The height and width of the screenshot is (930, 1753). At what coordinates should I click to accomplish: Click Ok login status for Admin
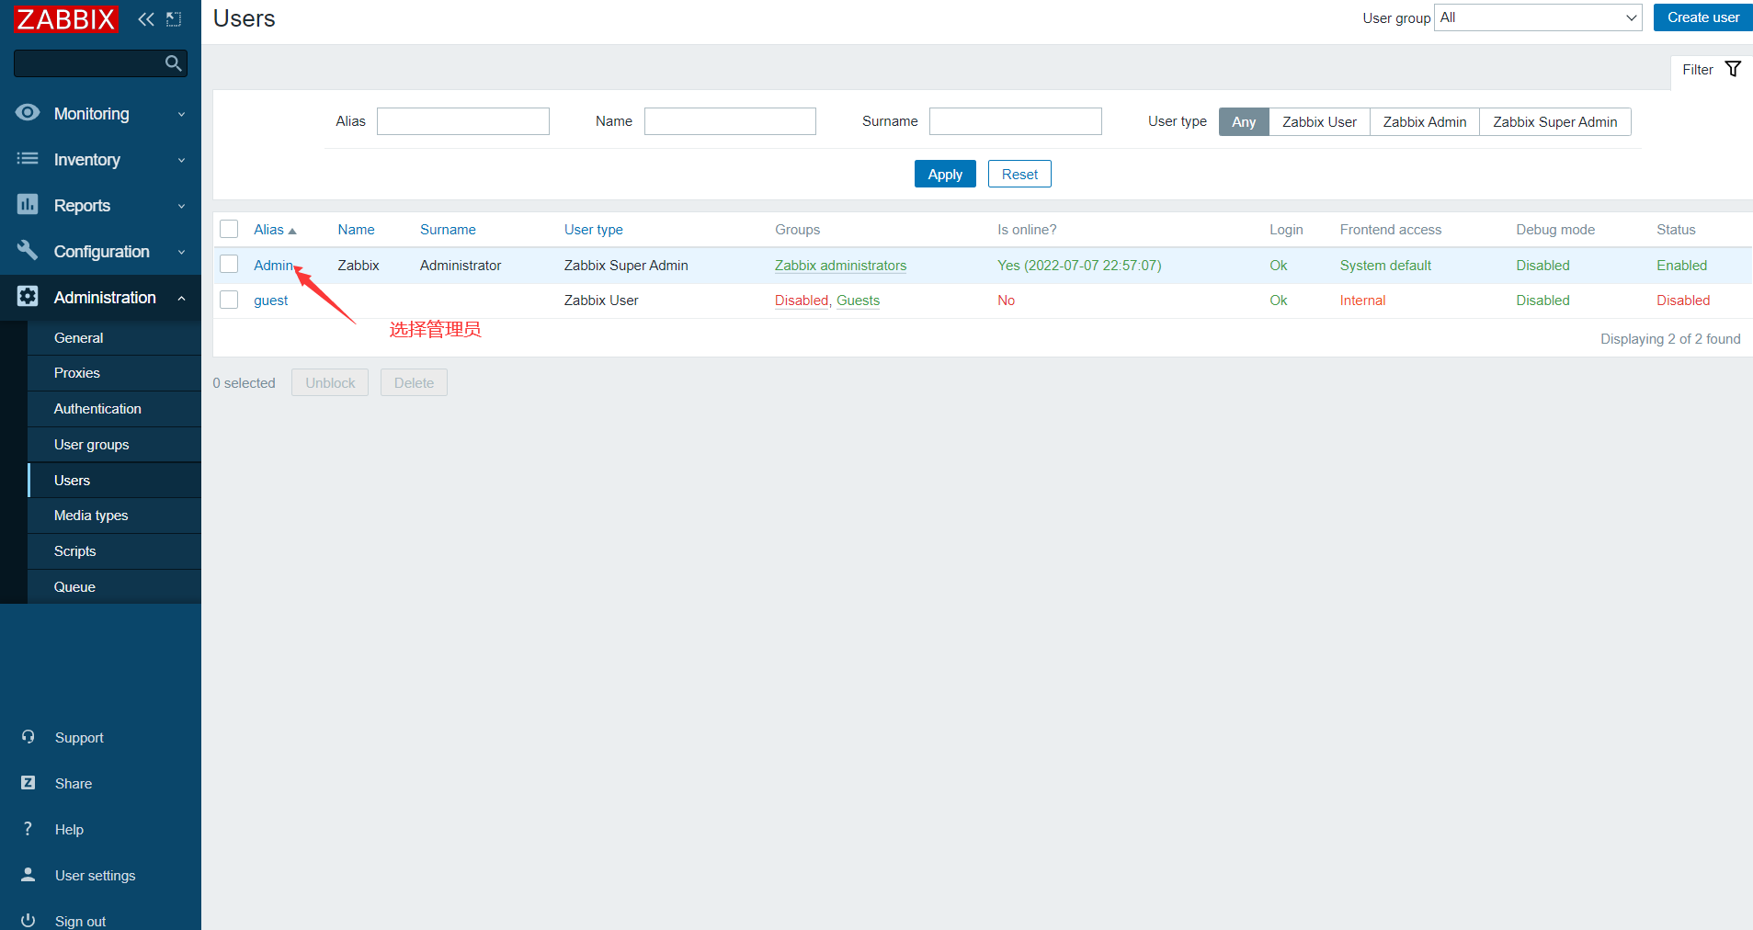pos(1279,266)
